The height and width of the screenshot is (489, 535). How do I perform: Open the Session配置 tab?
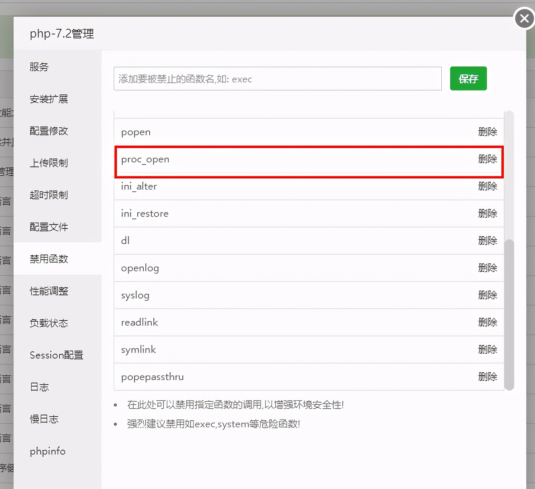56,355
